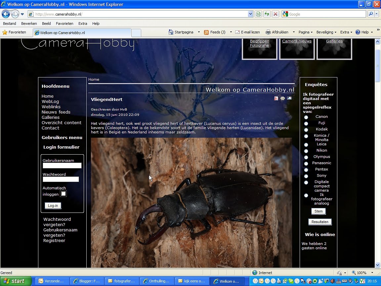Select the Sony radio button
Viewport: 381px width, 286px height.
(x=306, y=176)
